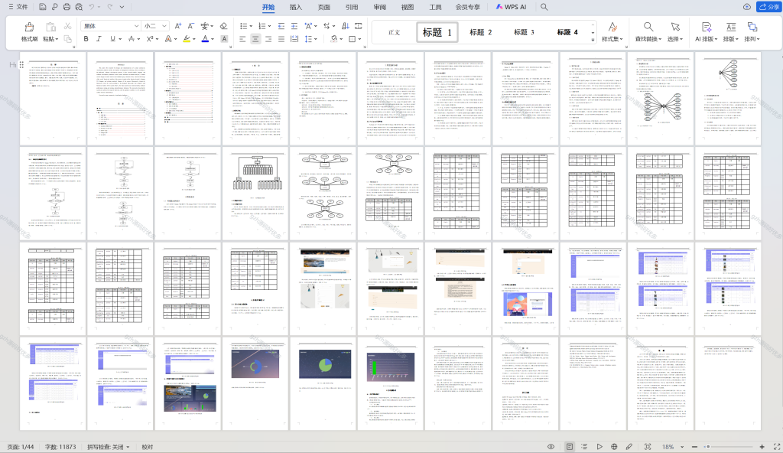Image resolution: width=783 pixels, height=453 pixels.
Task: Click the 分享 share button
Action: [x=768, y=6]
